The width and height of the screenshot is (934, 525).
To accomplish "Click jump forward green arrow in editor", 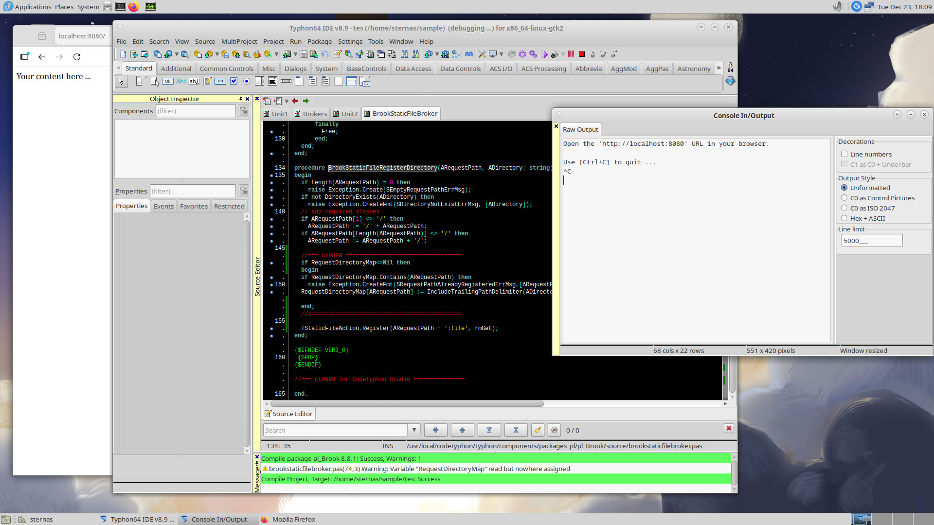I will 306,101.
